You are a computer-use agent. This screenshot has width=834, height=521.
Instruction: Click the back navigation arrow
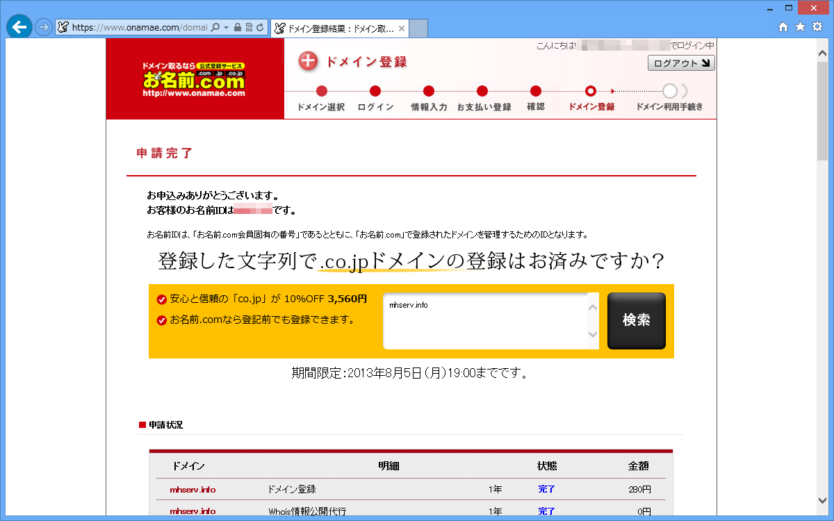point(19,28)
